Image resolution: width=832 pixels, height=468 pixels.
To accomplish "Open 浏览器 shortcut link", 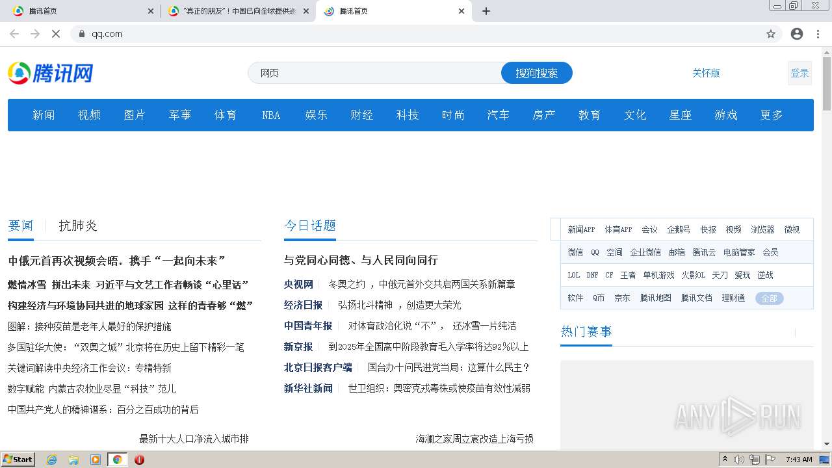I will (x=762, y=229).
